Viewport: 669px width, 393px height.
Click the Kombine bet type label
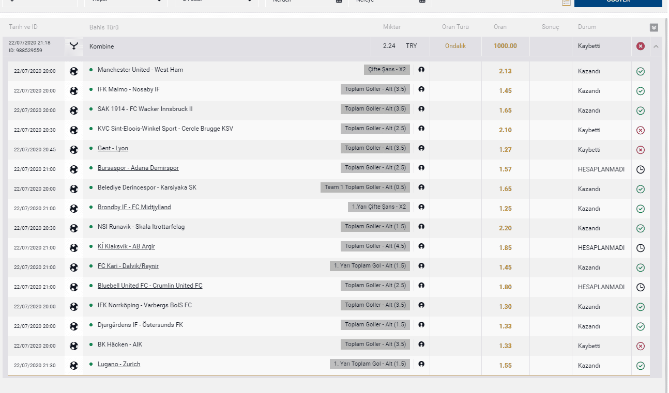tap(101, 46)
